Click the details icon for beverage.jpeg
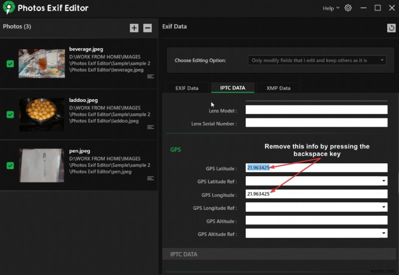Screen dimensions: 399x275 coord(151,76)
